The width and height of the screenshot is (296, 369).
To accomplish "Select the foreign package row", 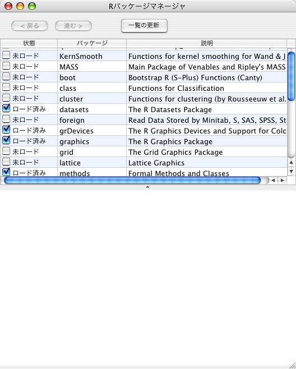I will pyautogui.click(x=144, y=120).
